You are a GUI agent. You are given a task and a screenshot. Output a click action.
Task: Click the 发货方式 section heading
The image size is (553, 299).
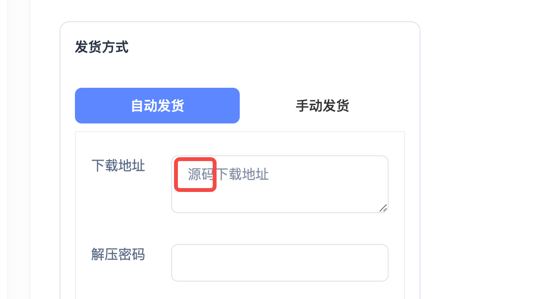(102, 47)
